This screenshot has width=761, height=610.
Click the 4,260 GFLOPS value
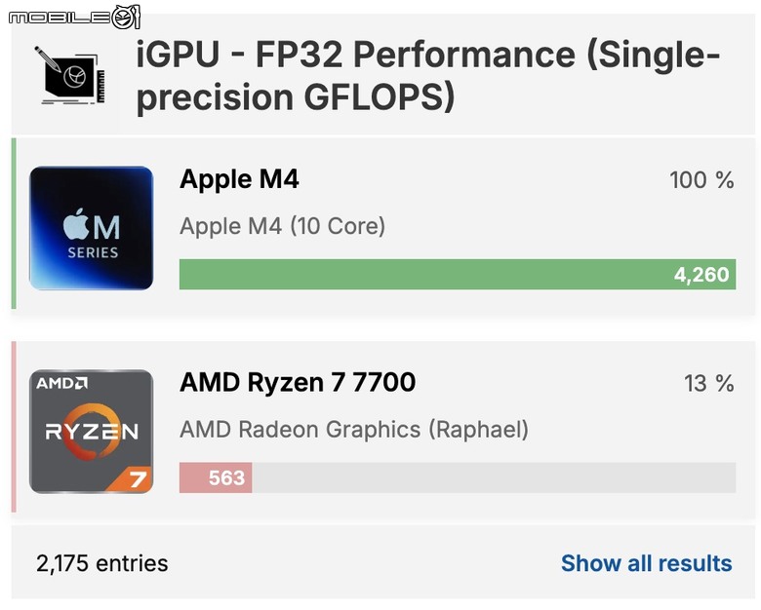[x=701, y=275]
